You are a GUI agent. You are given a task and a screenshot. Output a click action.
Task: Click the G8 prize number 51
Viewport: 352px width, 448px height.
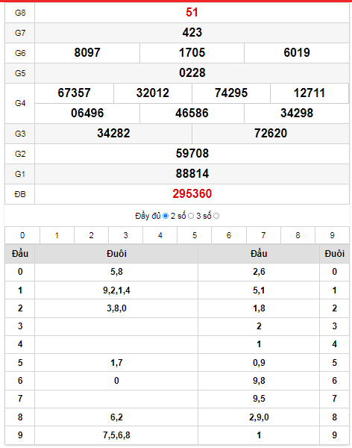[x=192, y=12]
